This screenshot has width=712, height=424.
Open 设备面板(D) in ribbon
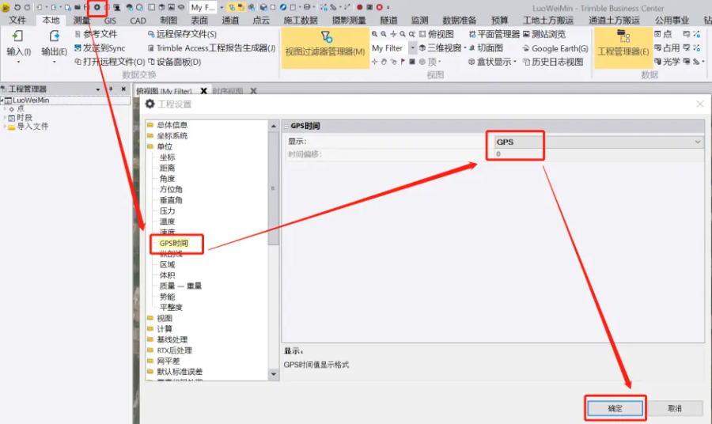(x=151, y=62)
